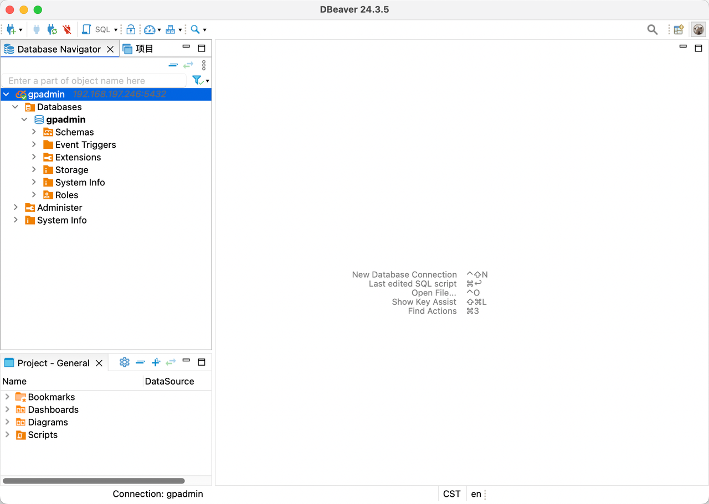Open a new SQL script editor
This screenshot has height=504, width=709.
pyautogui.click(x=87, y=29)
